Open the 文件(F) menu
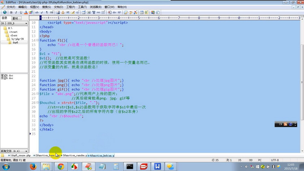This screenshot has height=171, width=304. 11,7
